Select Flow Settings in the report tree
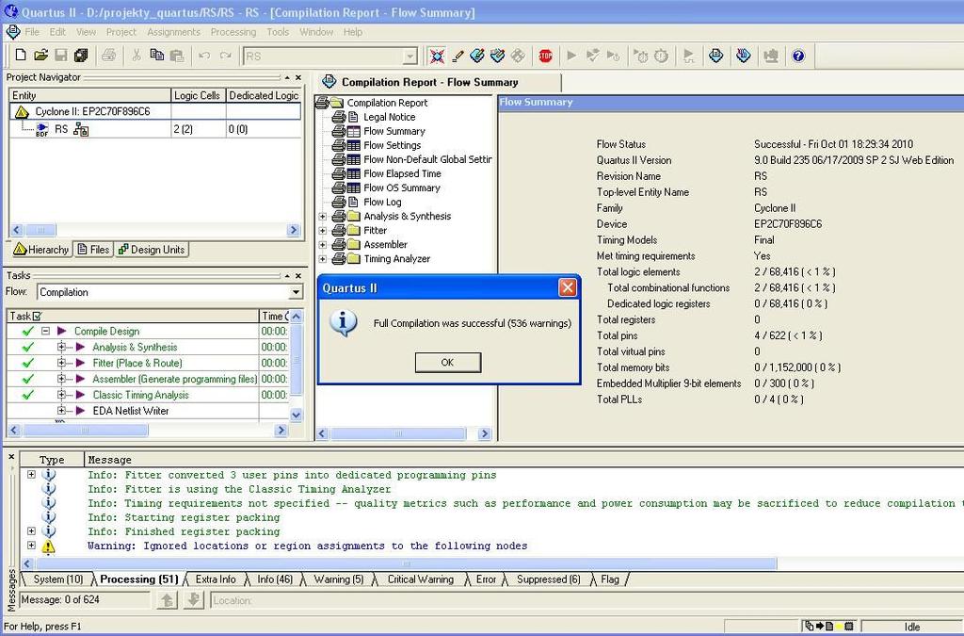This screenshot has width=964, height=636. 393,145
